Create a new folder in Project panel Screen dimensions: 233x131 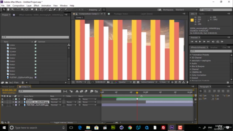click(7, 83)
